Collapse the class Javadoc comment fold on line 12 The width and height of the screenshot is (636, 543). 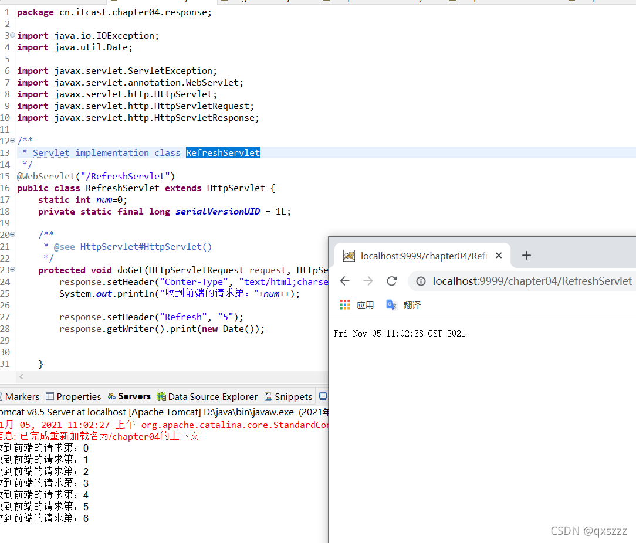click(12, 141)
